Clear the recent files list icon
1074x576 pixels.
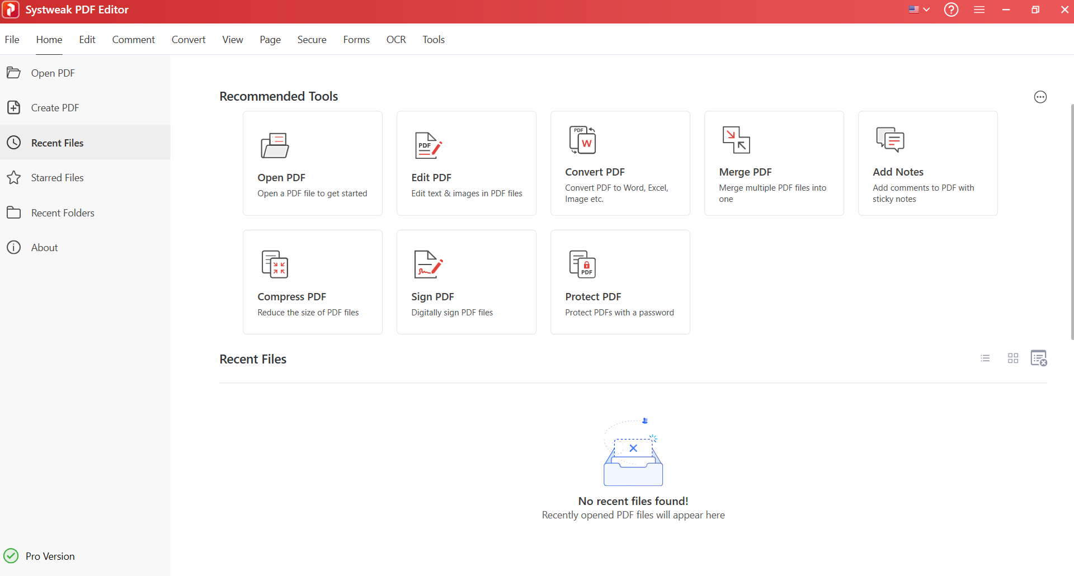[1039, 358]
